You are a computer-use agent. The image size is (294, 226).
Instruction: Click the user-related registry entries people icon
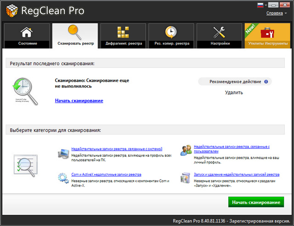[186, 150]
